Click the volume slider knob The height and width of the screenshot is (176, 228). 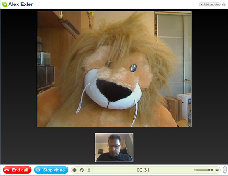tap(209, 170)
